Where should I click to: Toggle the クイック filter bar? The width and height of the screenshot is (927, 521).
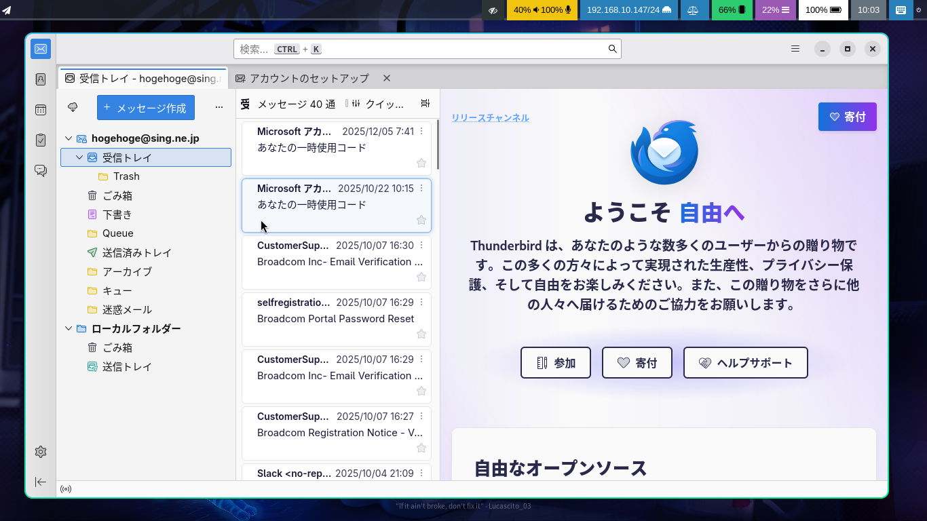pyautogui.click(x=378, y=104)
